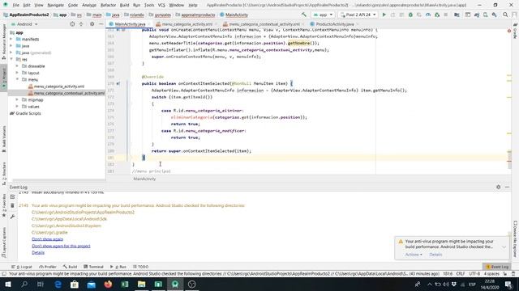Switch to ProductoActivity.java editor tab
This screenshot has width=519, height=291.
[334, 24]
